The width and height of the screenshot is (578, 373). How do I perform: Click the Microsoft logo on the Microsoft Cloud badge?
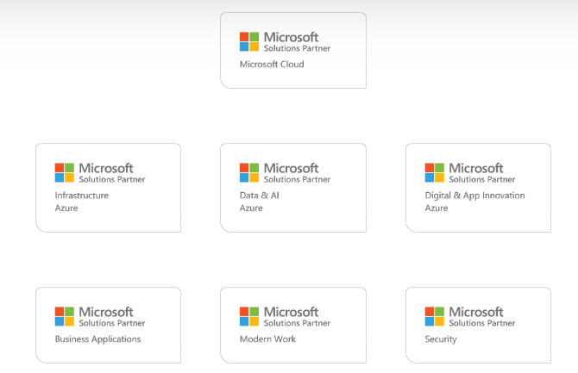(x=249, y=41)
